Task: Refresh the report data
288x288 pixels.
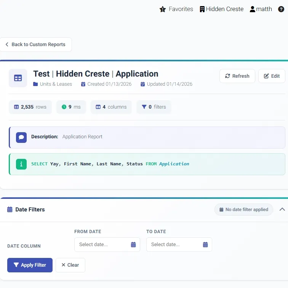Action: (237, 76)
